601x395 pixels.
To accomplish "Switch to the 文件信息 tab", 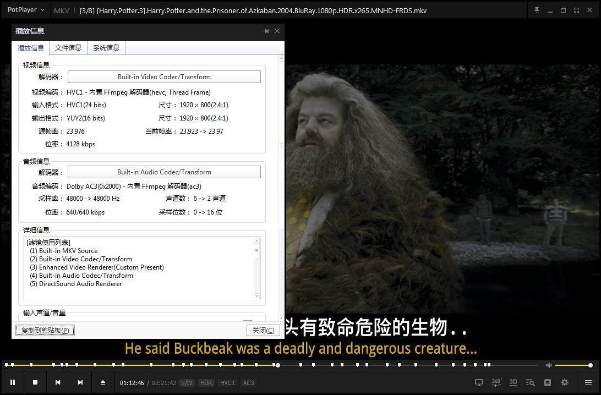I will (x=68, y=48).
